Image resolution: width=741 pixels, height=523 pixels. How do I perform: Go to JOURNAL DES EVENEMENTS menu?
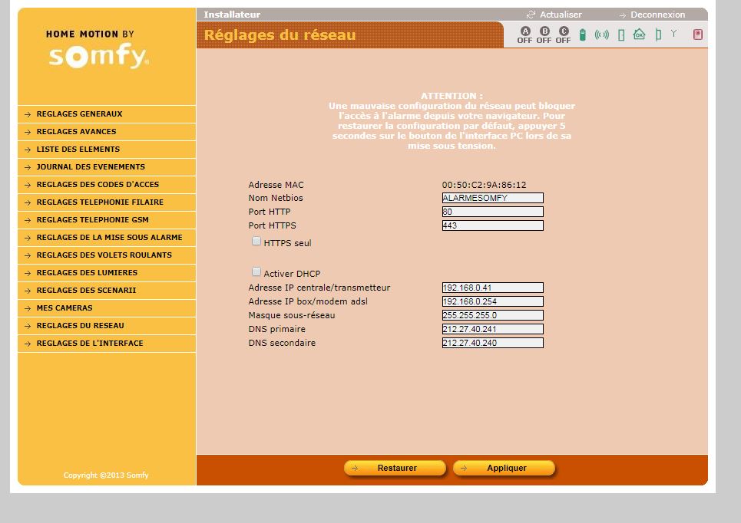pos(91,167)
